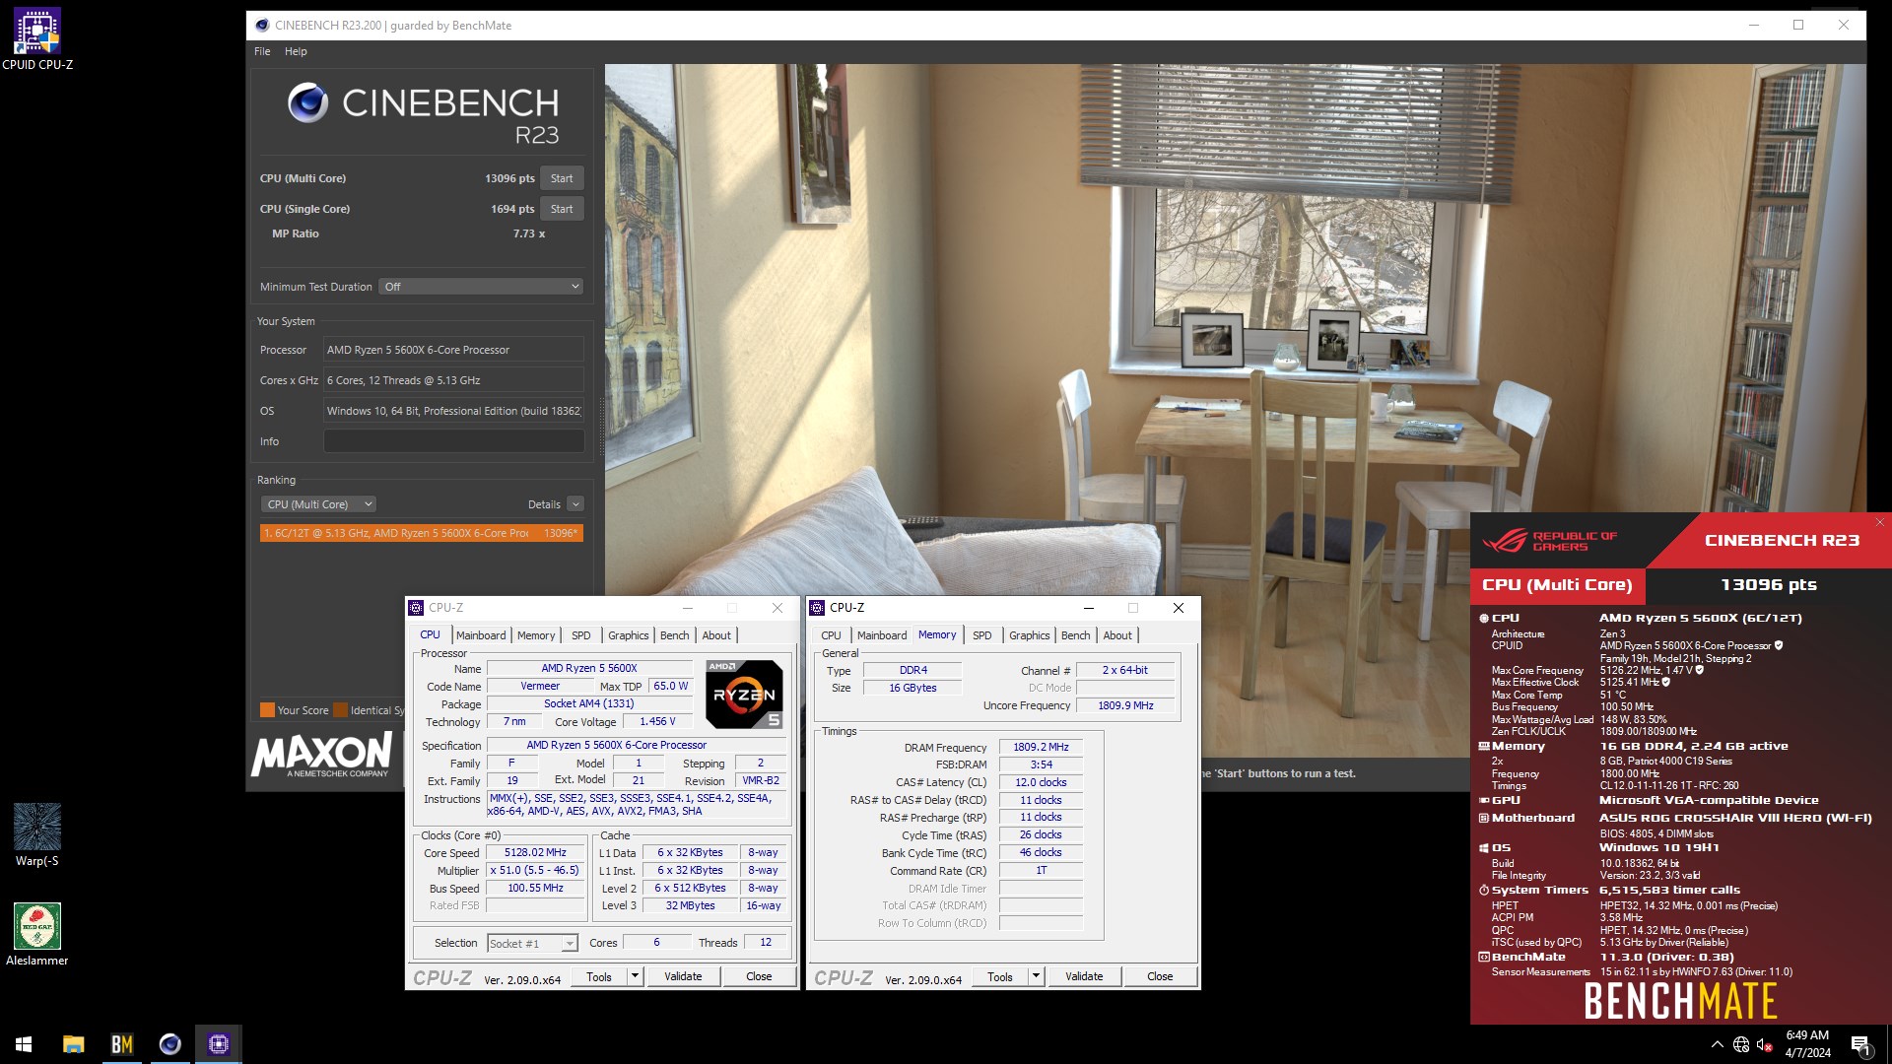Close the BenchMate overlay panel
1892x1064 pixels.
coord(1880,522)
